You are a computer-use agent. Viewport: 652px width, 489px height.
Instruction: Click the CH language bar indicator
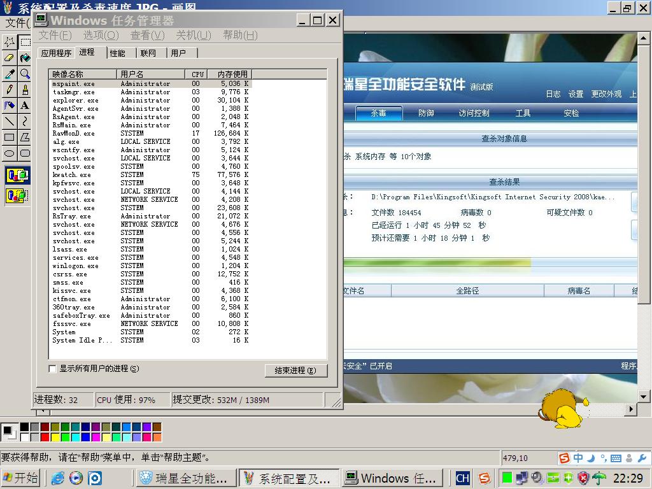point(462,478)
